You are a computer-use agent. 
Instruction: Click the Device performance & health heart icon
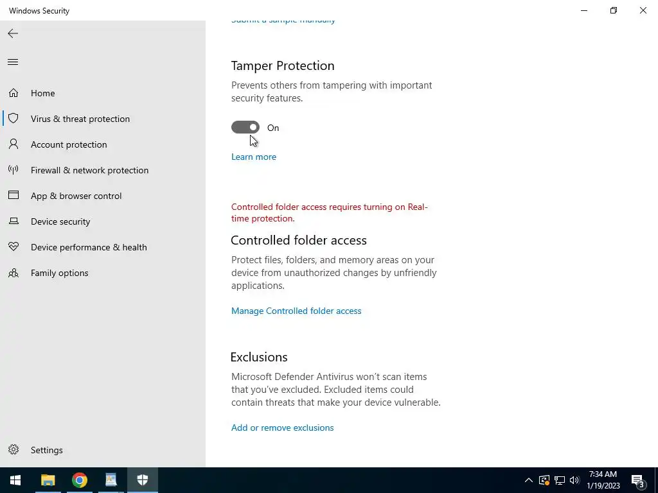13,246
